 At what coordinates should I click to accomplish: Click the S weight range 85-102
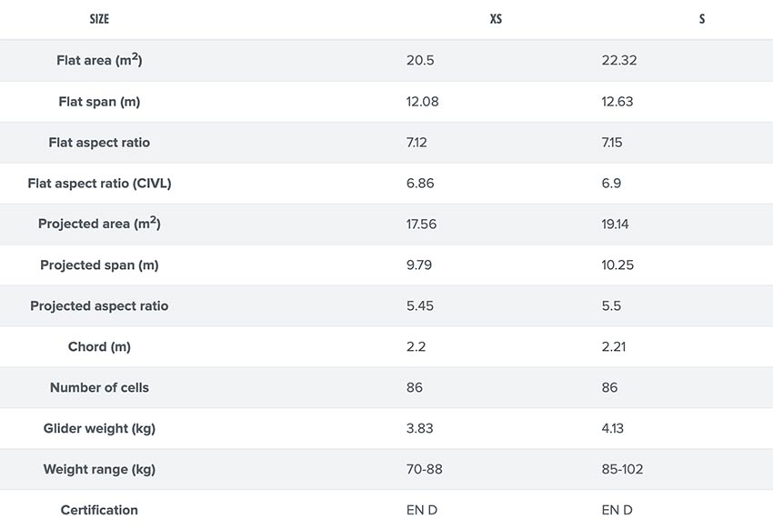[622, 469]
